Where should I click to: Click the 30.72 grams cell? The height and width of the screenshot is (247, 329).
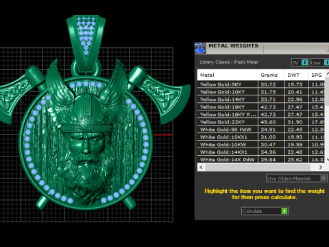pyautogui.click(x=271, y=84)
